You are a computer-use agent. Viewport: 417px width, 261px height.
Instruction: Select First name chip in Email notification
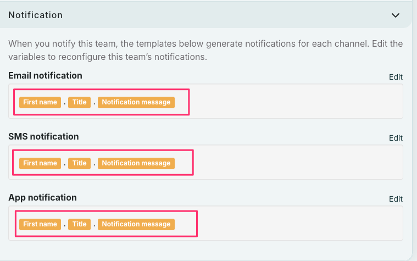coord(40,102)
